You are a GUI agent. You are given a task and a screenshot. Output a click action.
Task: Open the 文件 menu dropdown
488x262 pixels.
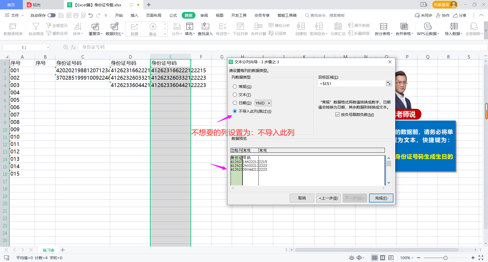coord(14,15)
